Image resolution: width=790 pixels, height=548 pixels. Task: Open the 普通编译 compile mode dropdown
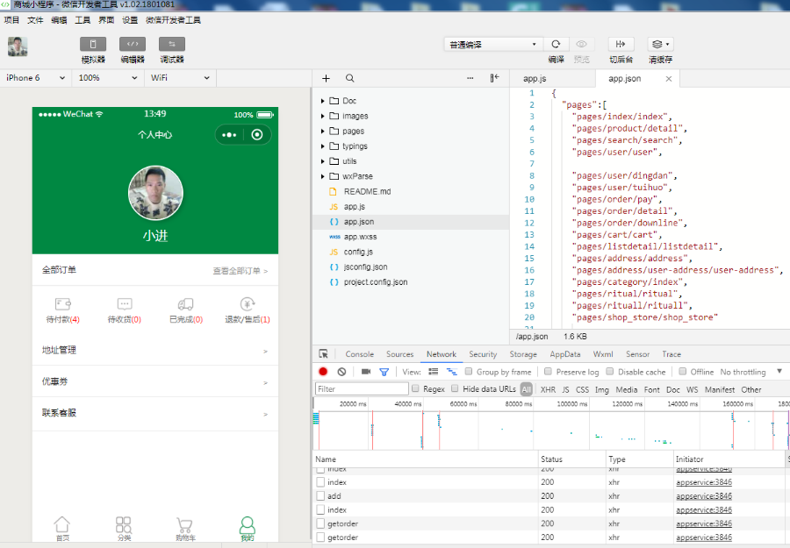(x=492, y=44)
